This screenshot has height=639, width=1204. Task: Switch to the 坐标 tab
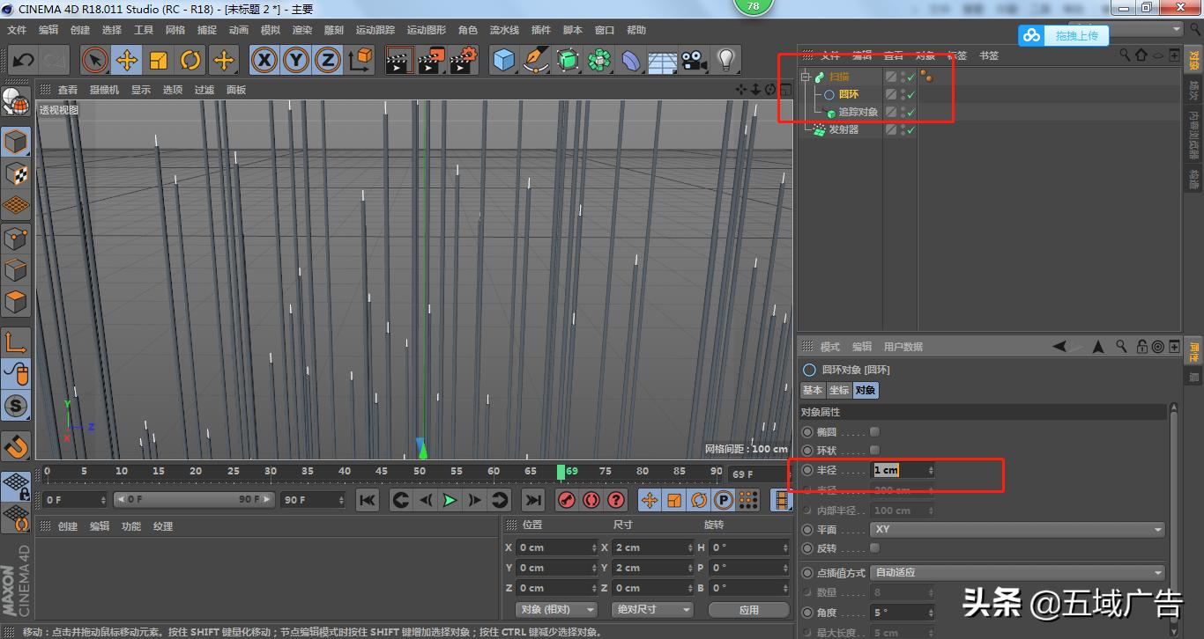point(839,390)
